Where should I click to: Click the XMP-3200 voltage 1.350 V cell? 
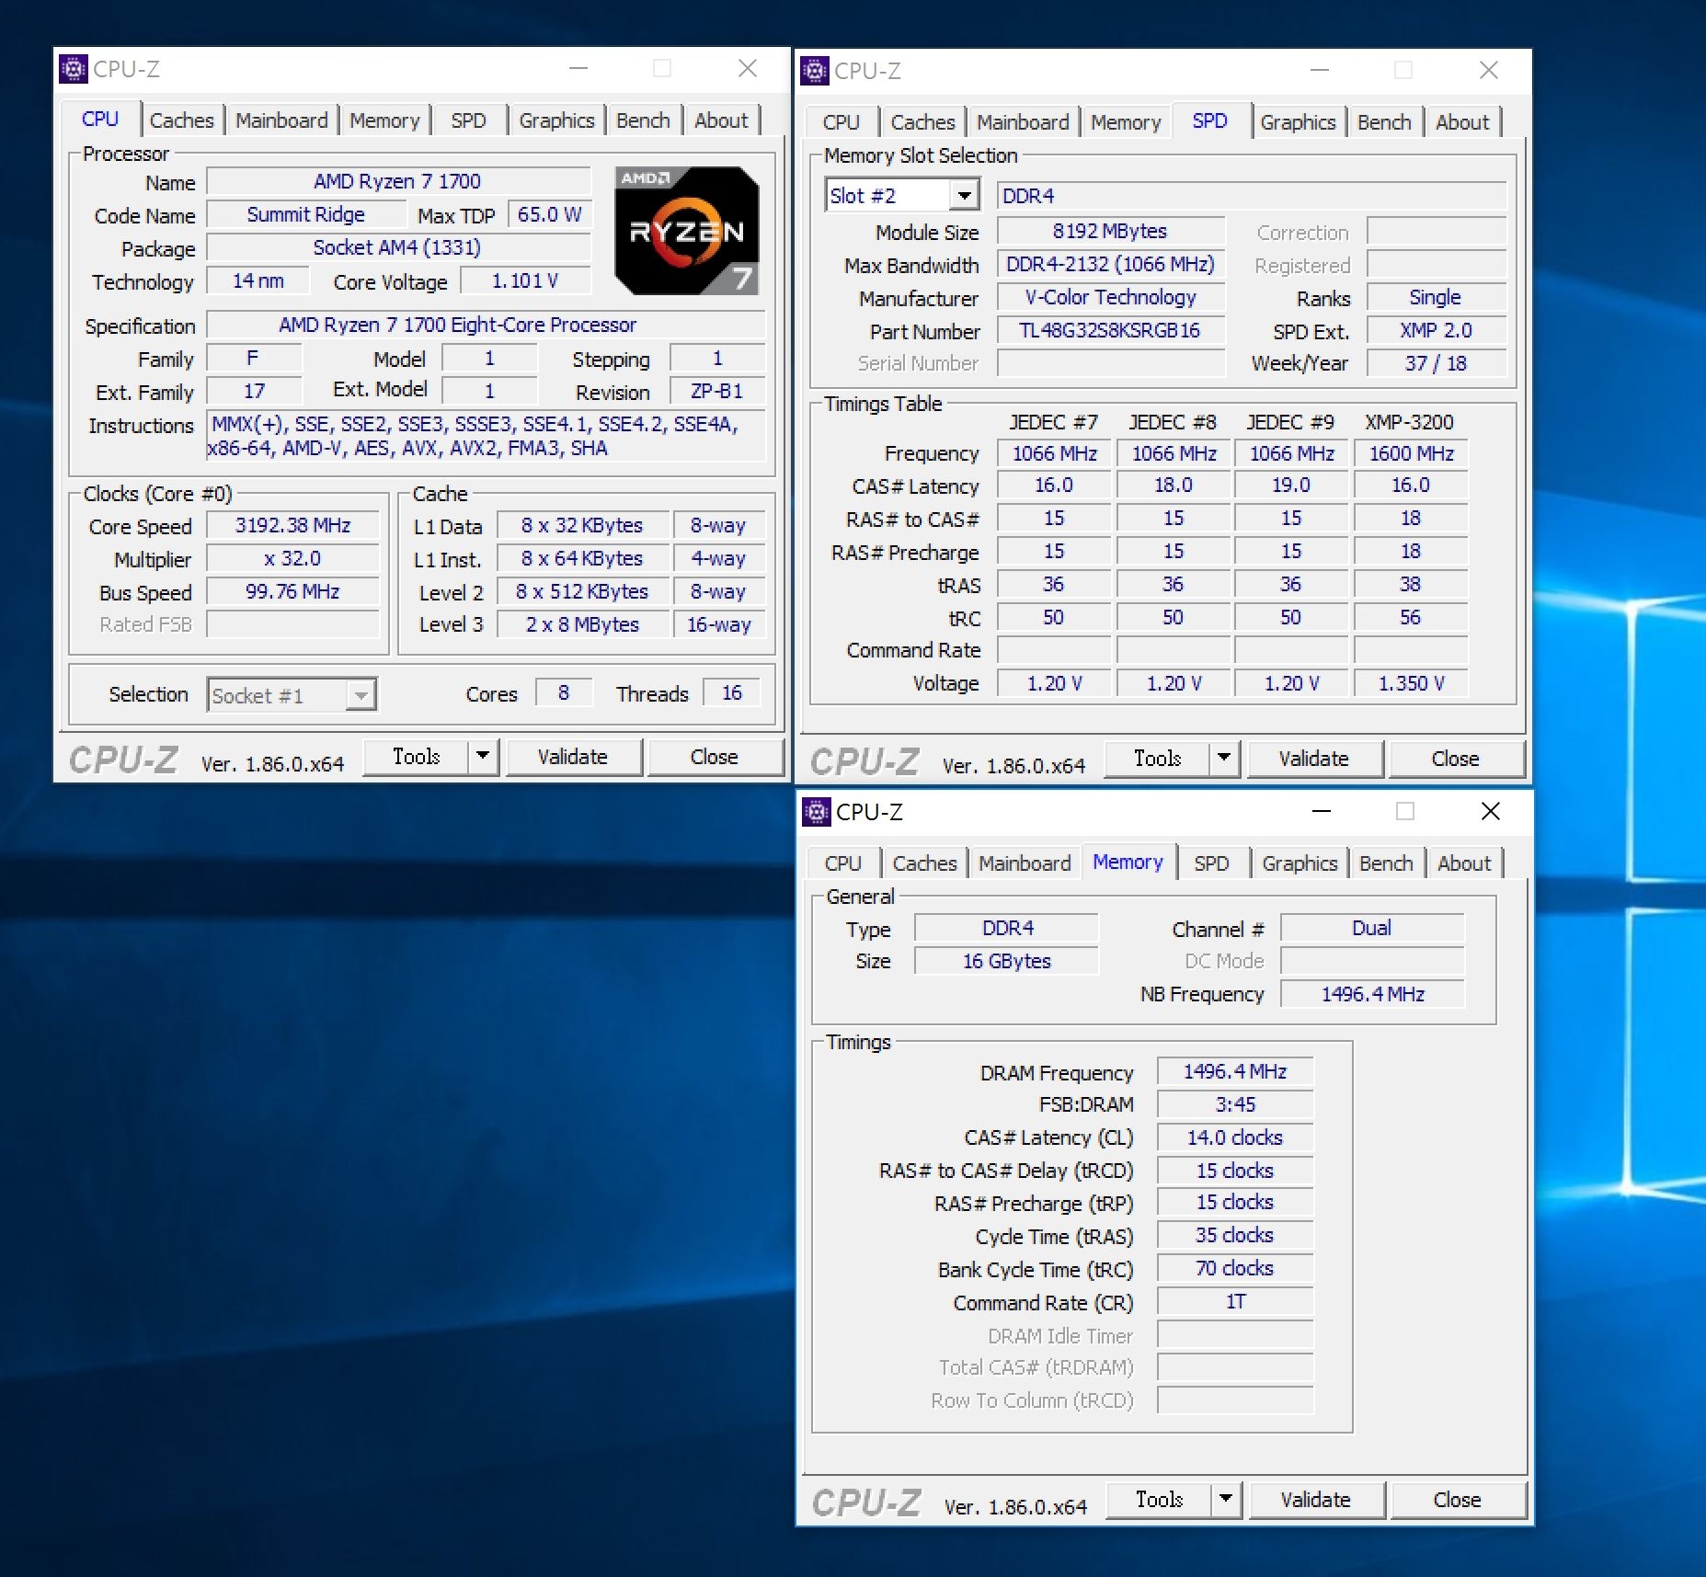click(x=1411, y=683)
